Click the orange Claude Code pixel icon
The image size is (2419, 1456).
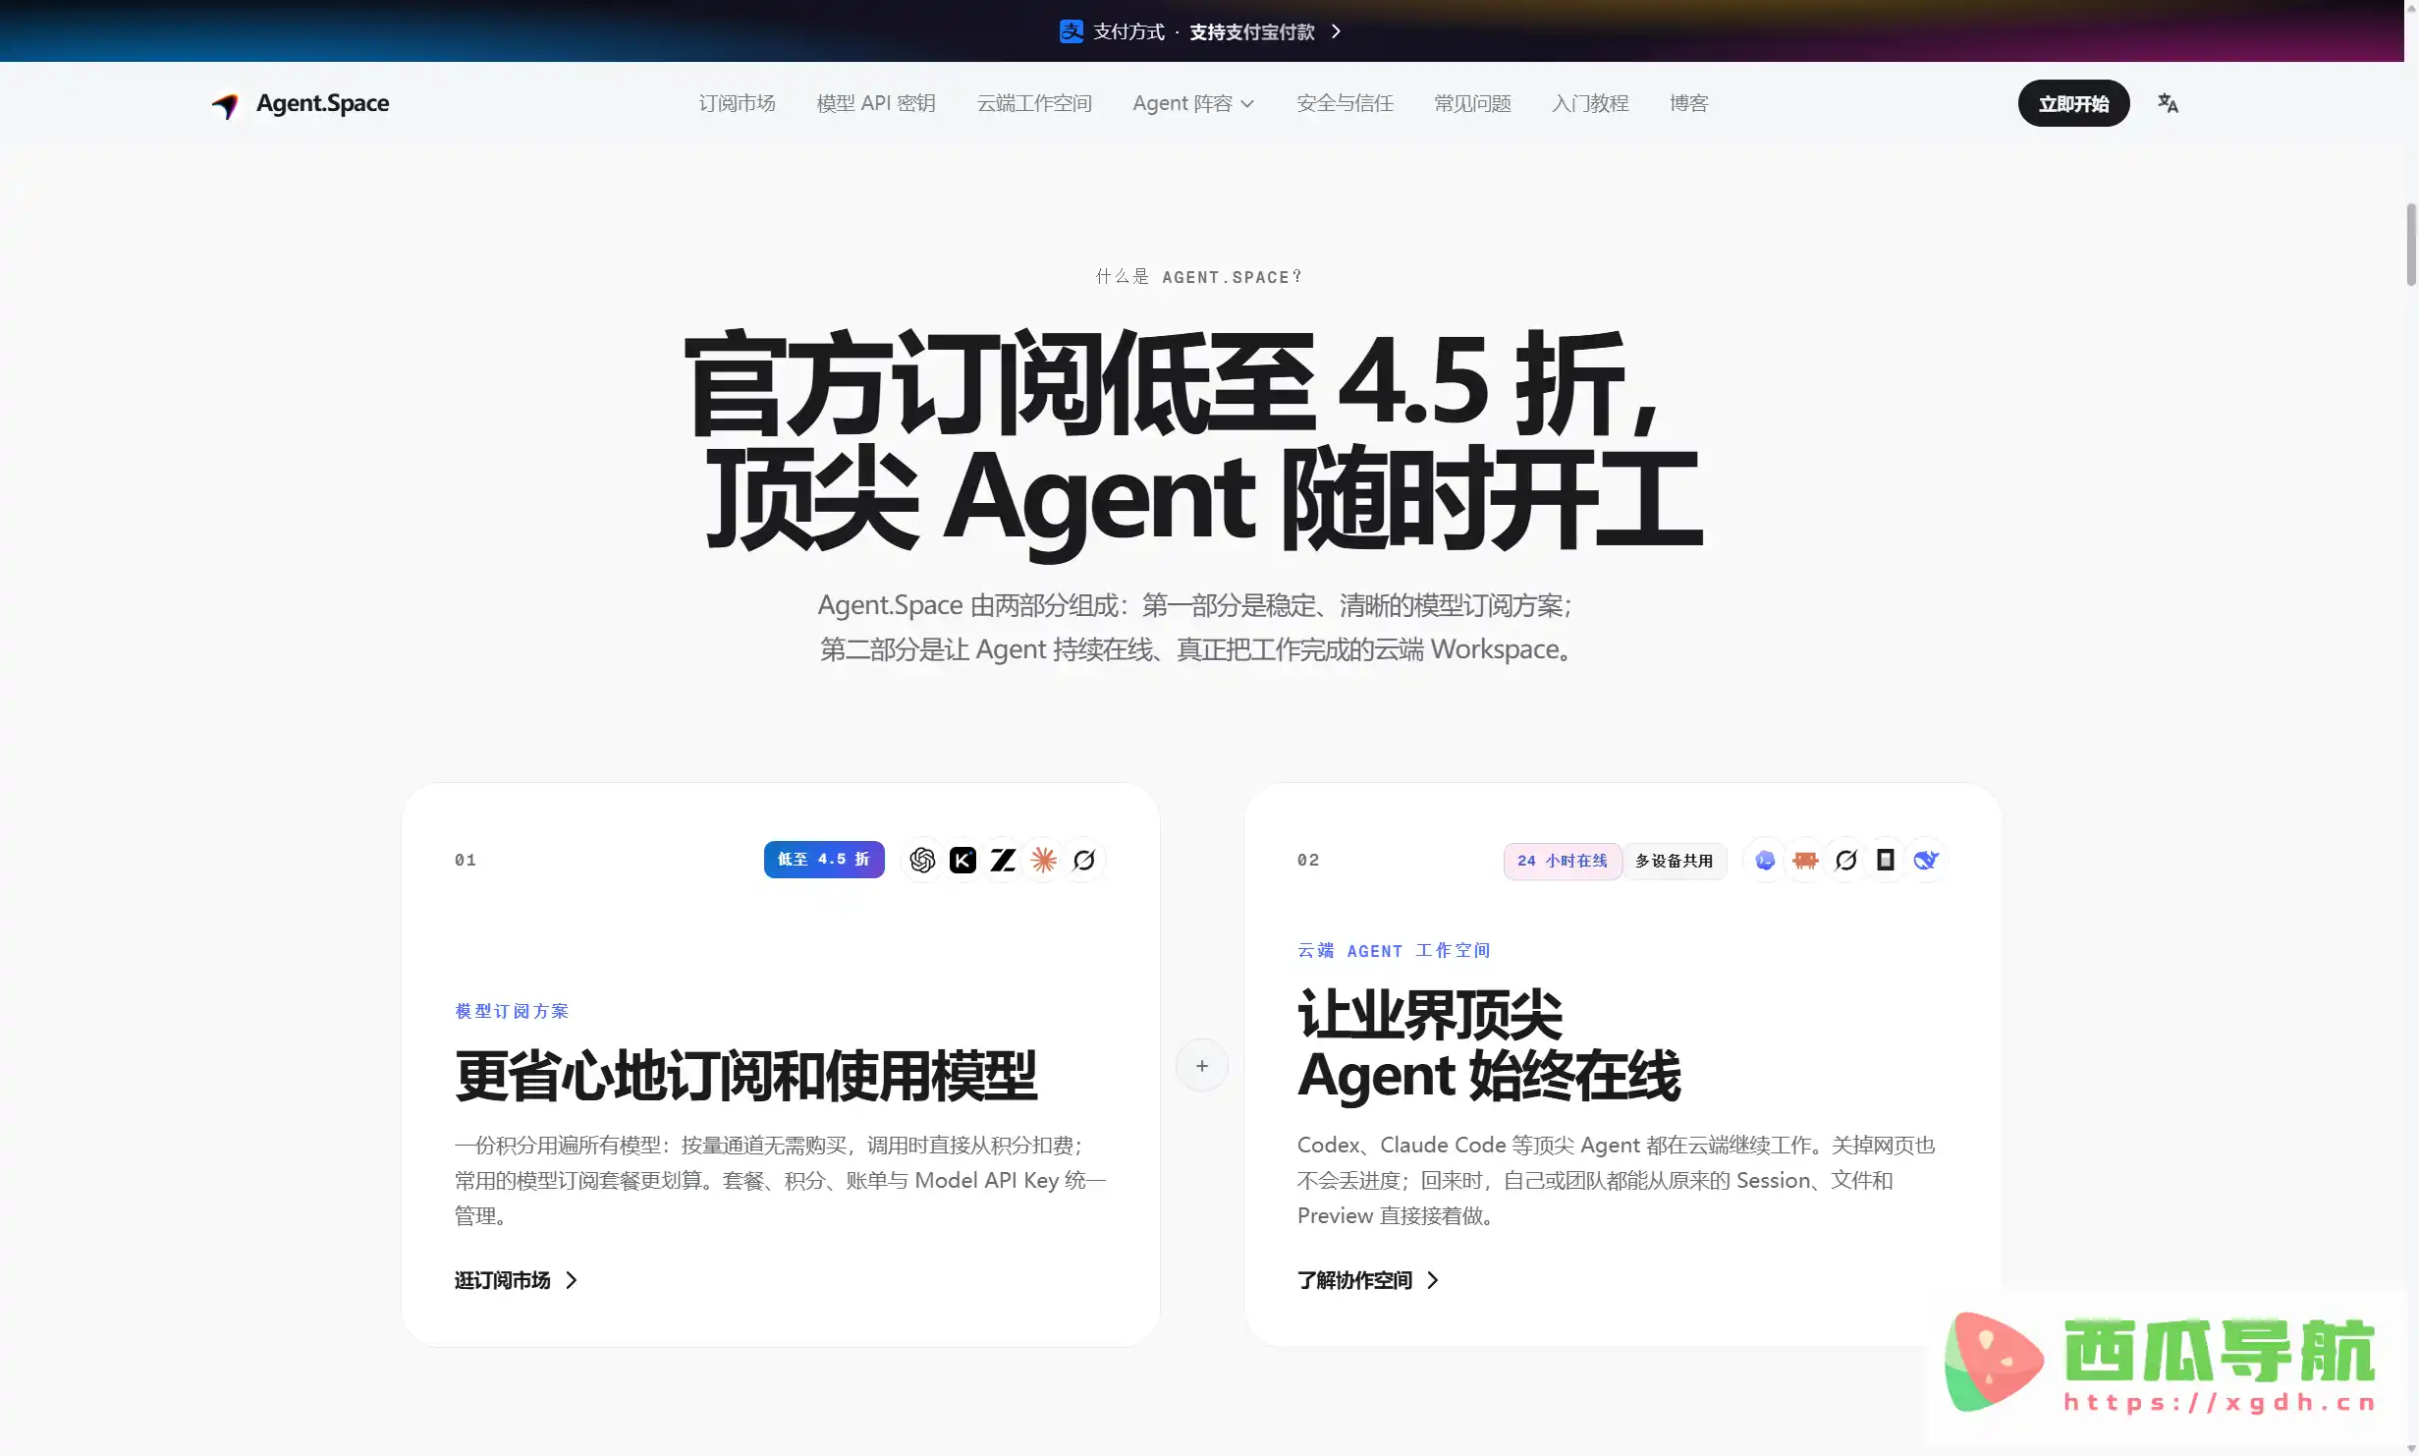(1805, 861)
